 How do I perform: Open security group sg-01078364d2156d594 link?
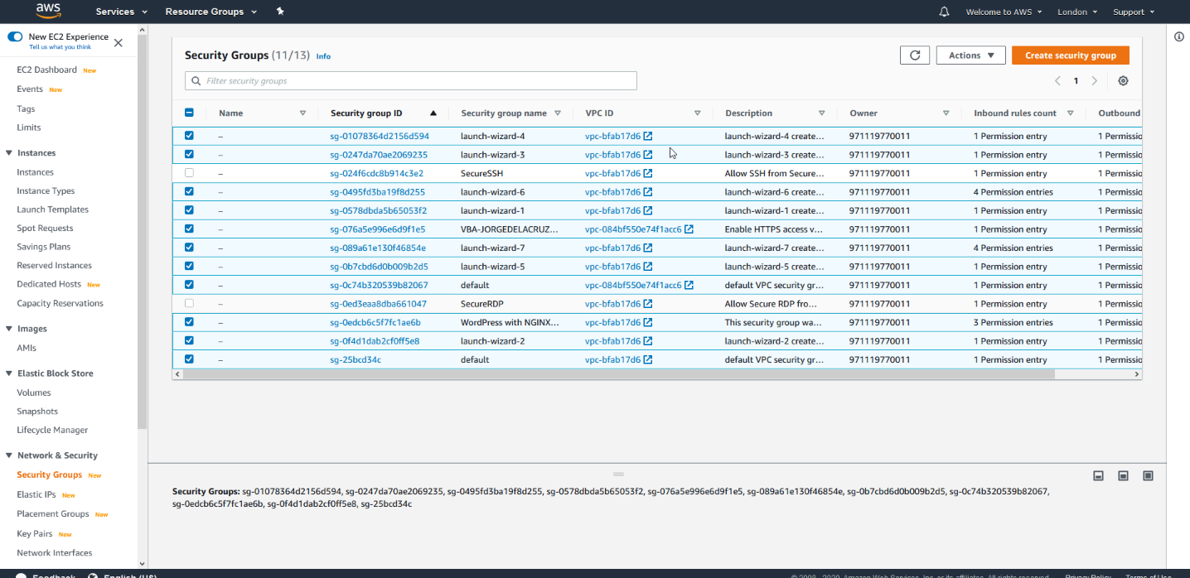(x=380, y=136)
